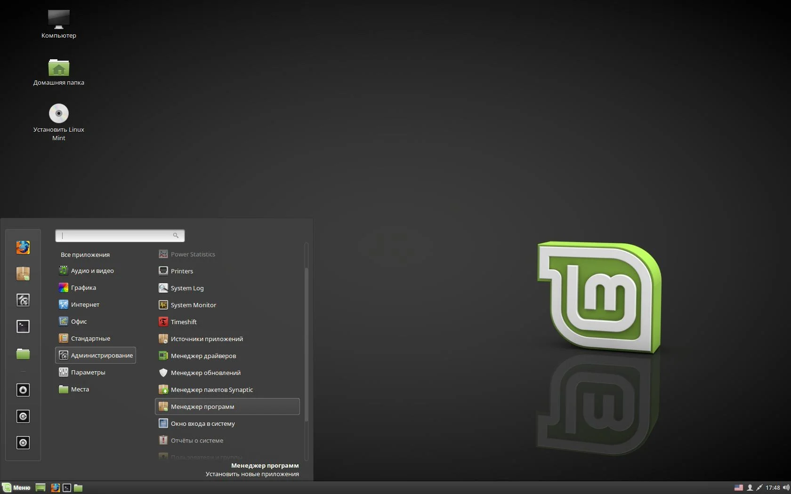The width and height of the screenshot is (791, 494).
Task: Open System Settings from the favorites sidebar
Action: click(x=23, y=300)
